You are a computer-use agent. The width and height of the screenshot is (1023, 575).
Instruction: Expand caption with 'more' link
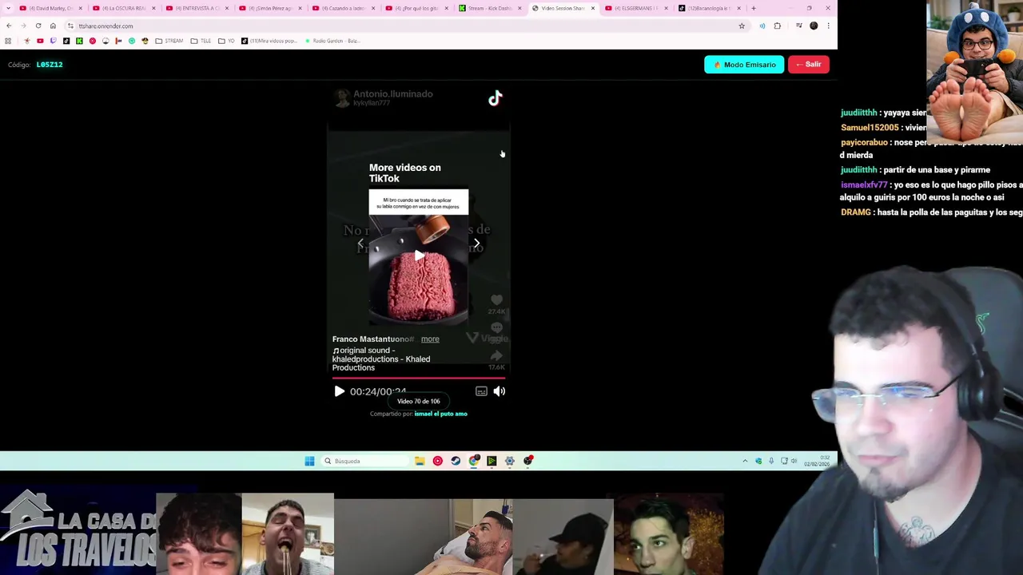(x=430, y=339)
